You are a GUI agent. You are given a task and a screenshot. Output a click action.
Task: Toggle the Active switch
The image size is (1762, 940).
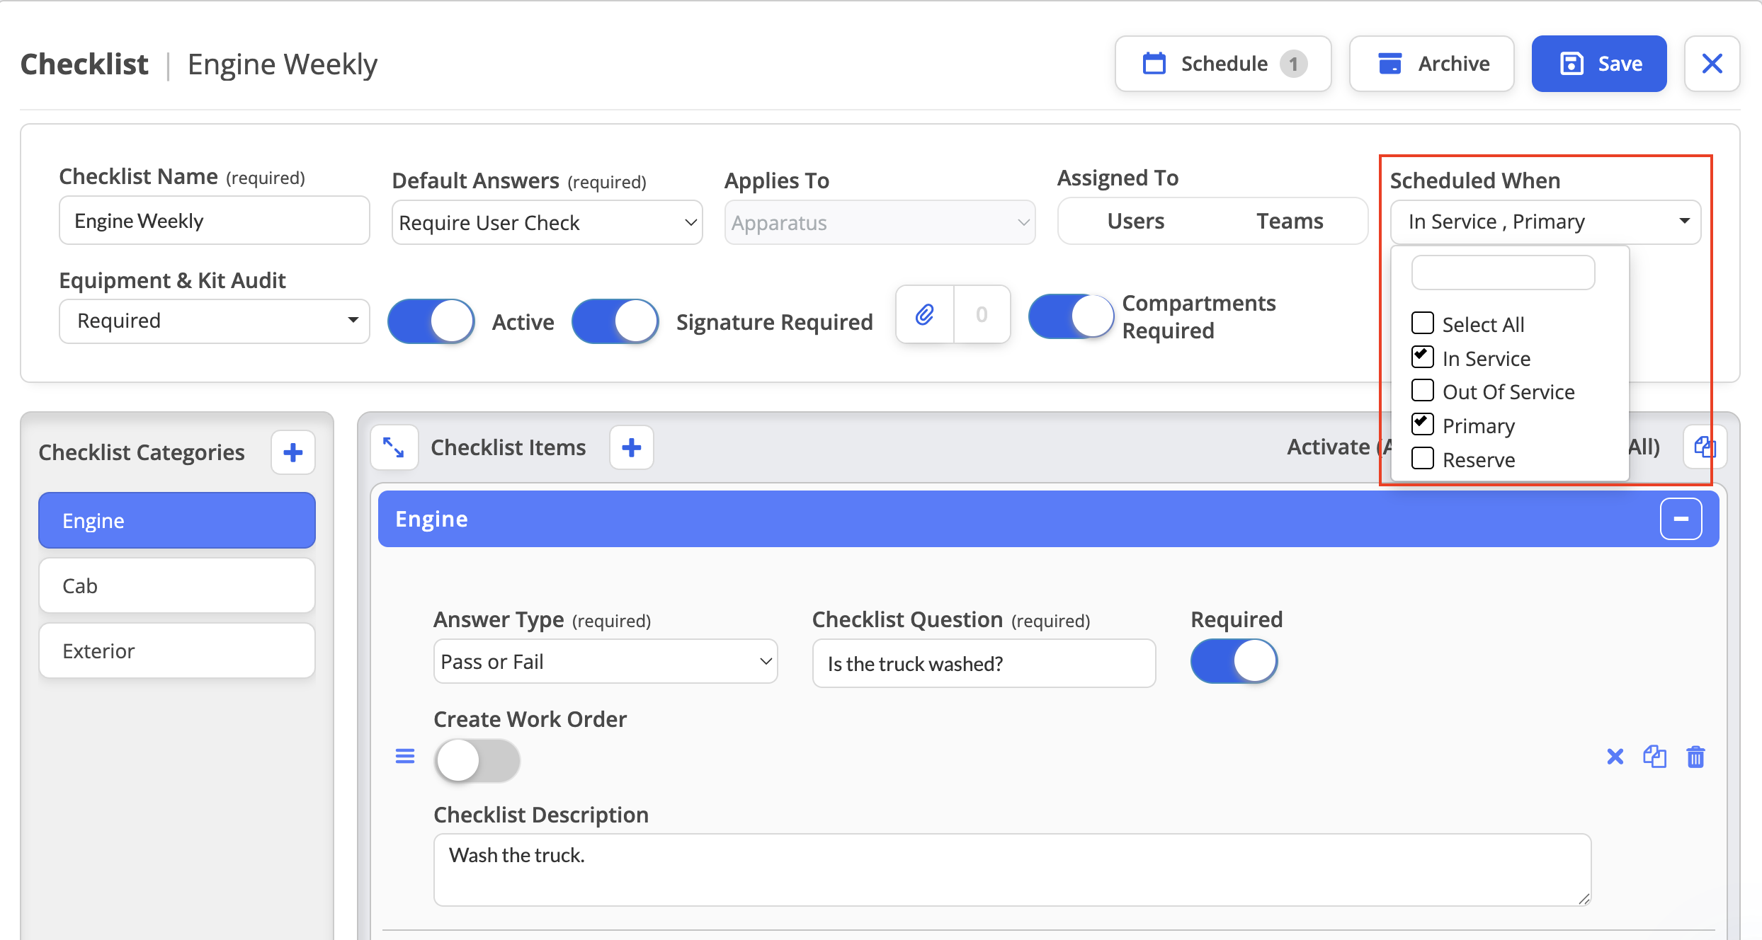pos(431,321)
